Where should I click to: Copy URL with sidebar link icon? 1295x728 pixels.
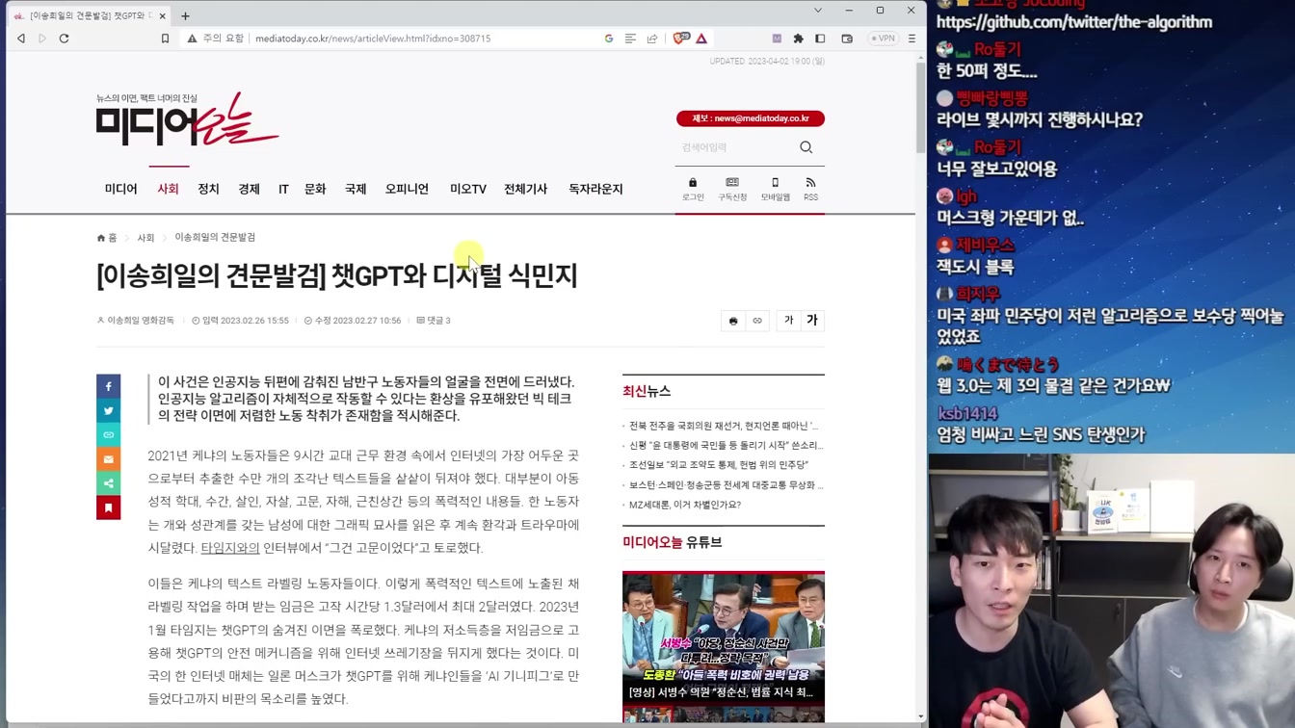tap(109, 435)
